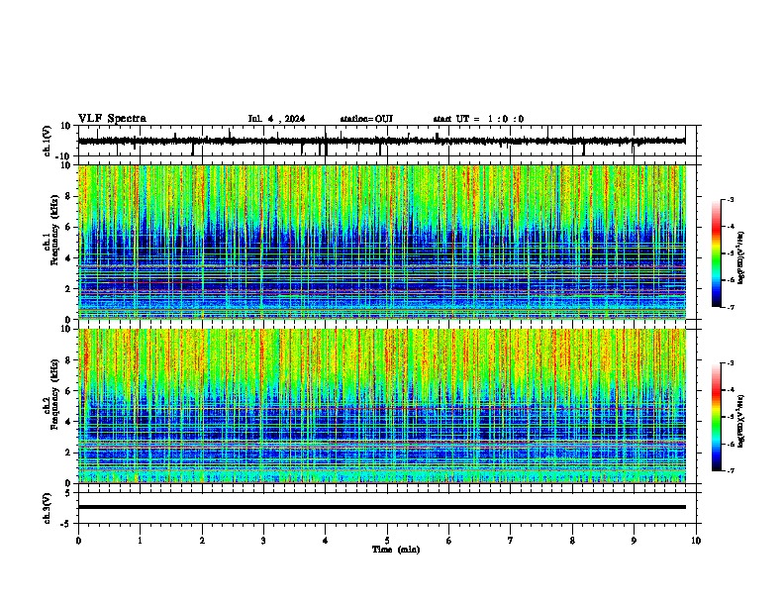The image size is (784, 606).
Task: Click the "station=OUI" header label
Action: pyautogui.click(x=366, y=119)
